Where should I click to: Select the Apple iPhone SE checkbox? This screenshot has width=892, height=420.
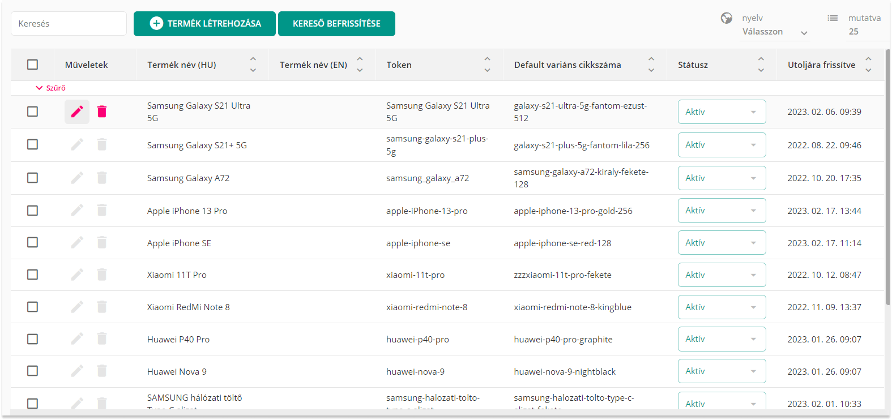[33, 243]
